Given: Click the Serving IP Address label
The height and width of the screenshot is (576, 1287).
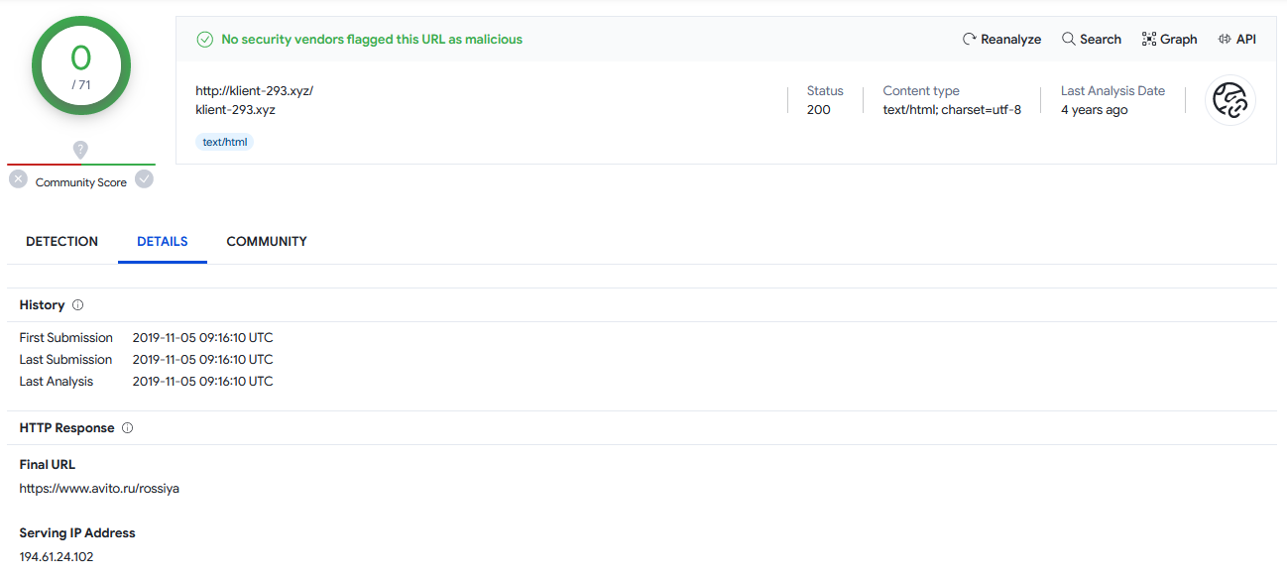Looking at the screenshot, I should coord(77,533).
